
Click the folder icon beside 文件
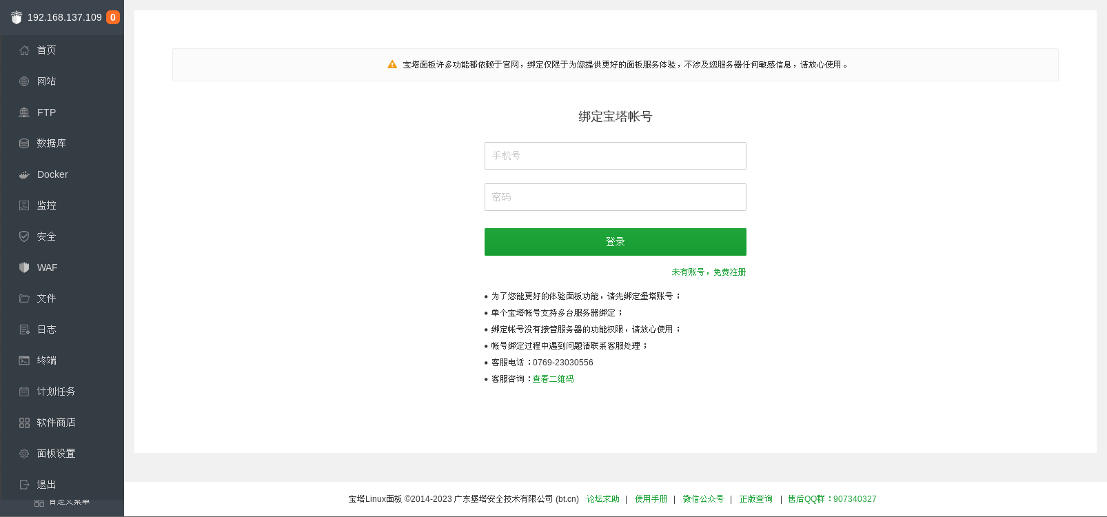[x=24, y=298]
